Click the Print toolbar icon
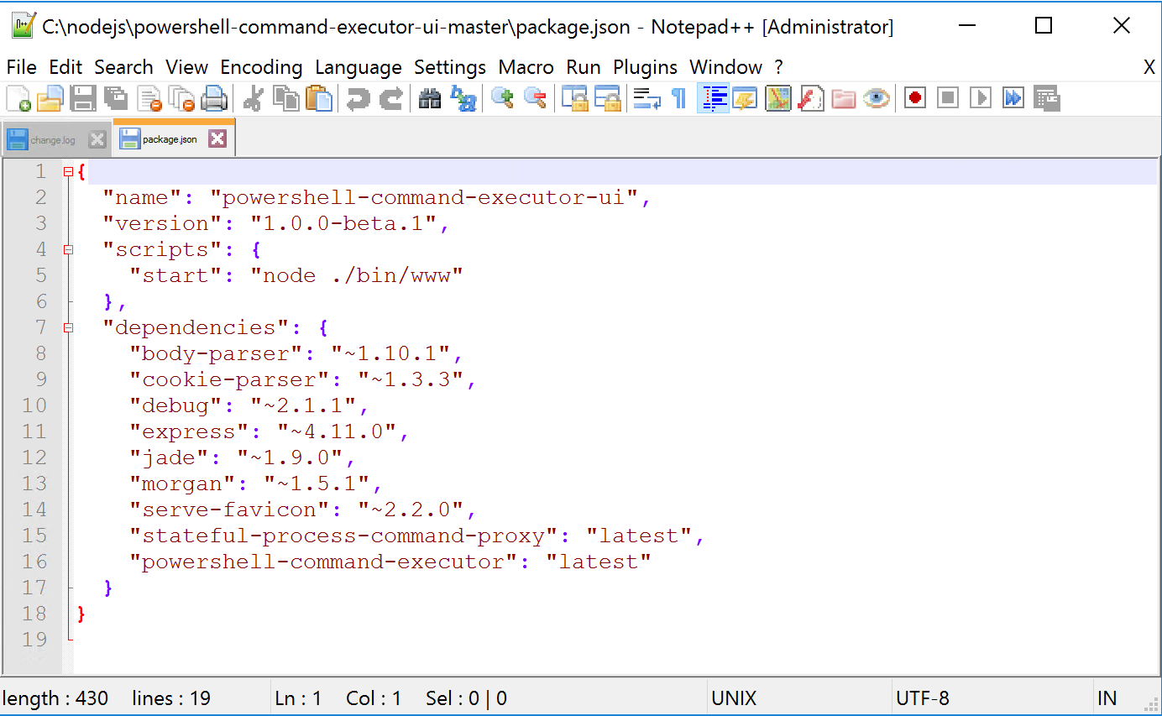Image resolution: width=1162 pixels, height=716 pixels. 215,98
